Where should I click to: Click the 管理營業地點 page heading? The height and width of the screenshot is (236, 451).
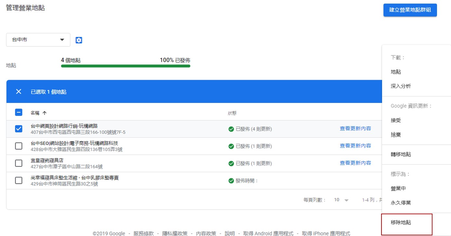(x=25, y=8)
